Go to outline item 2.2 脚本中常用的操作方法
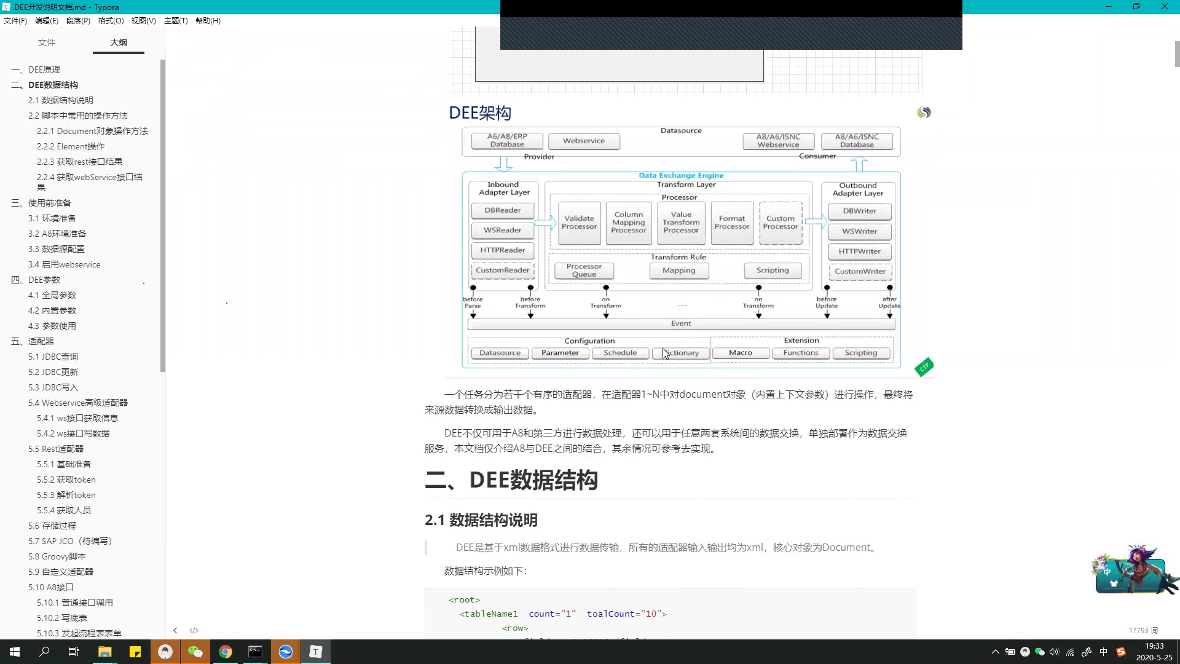Viewport: 1180px width, 664px height. [78, 116]
